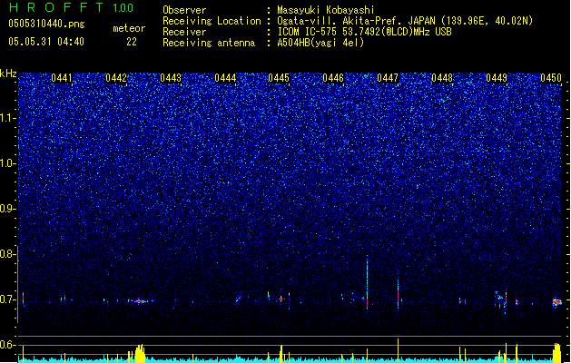
Task: Click the 1.1 kHz frequency axis label
Action: [8, 118]
